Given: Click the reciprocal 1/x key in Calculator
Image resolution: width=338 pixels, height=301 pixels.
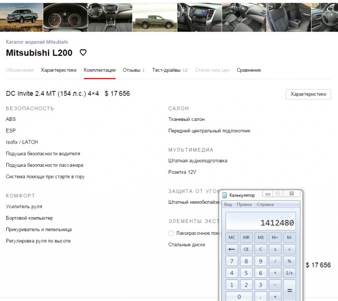Looking at the screenshot, I should (289, 273).
